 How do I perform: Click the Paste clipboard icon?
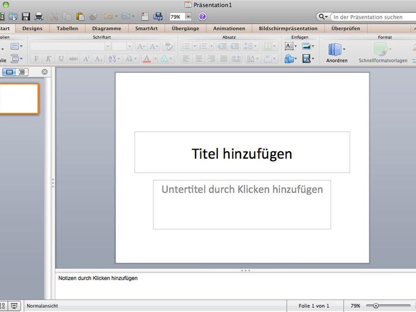[80, 17]
